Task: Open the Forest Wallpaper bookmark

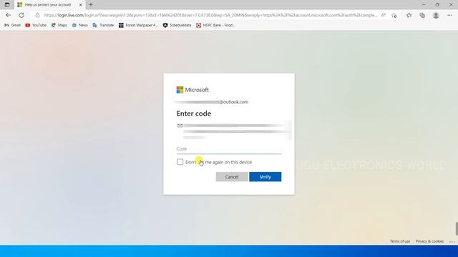Action: [138, 26]
